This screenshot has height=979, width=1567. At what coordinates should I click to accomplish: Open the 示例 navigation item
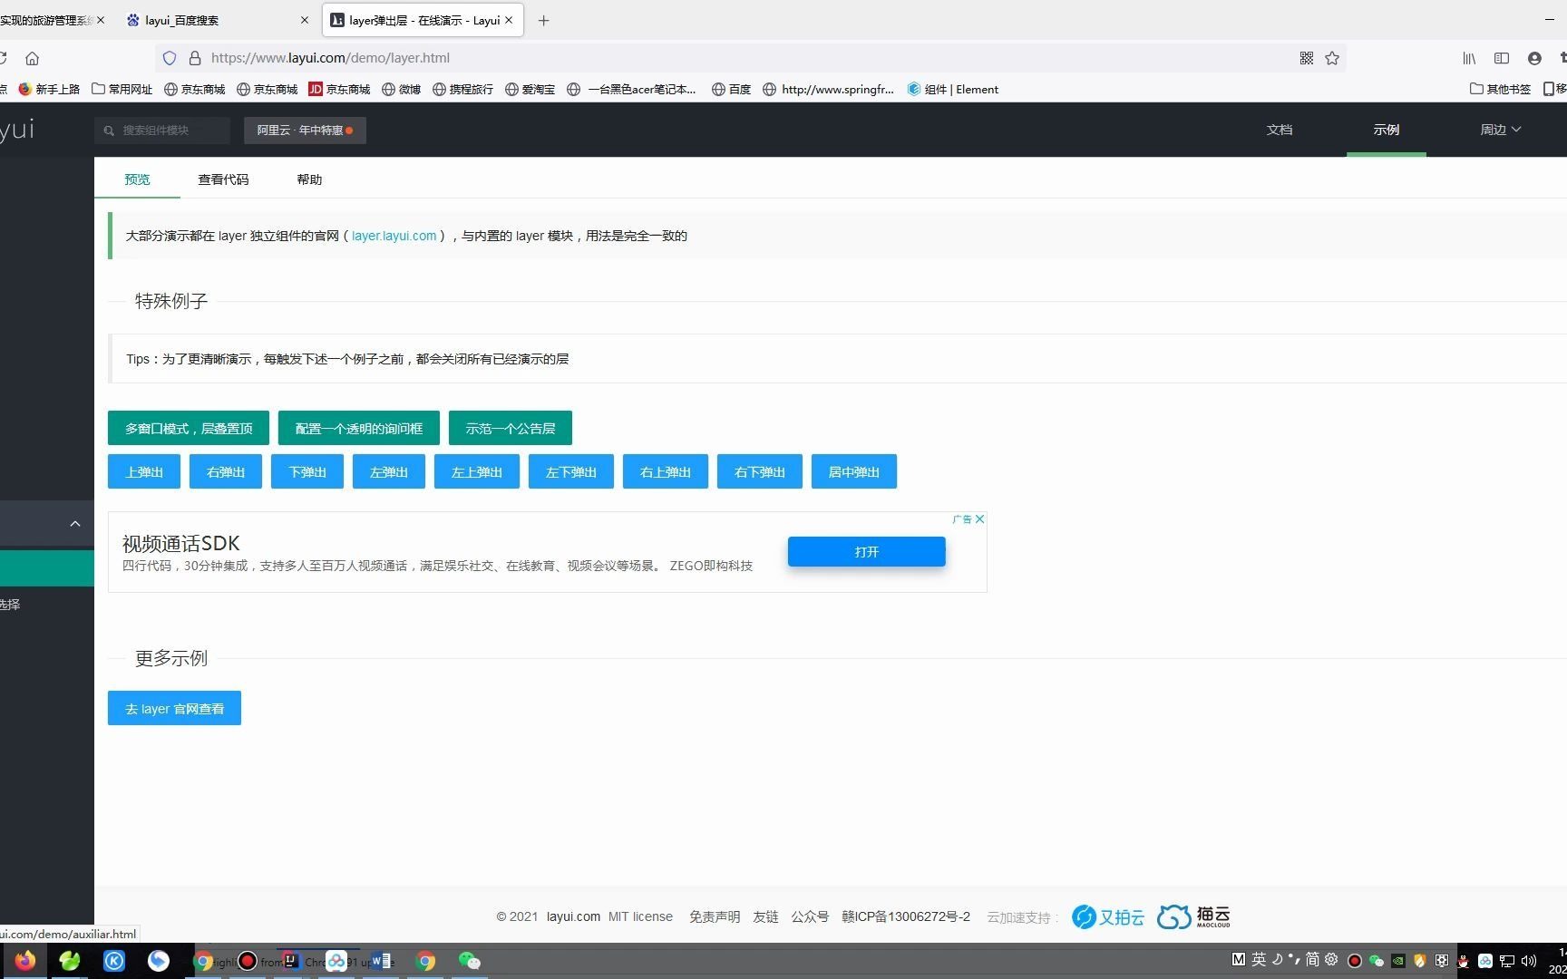pyautogui.click(x=1386, y=130)
